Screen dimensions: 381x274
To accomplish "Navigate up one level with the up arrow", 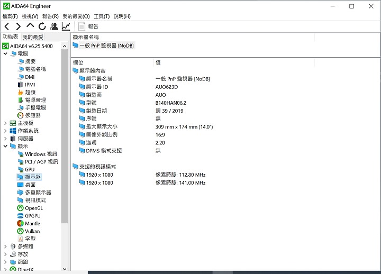I will pos(30,25).
